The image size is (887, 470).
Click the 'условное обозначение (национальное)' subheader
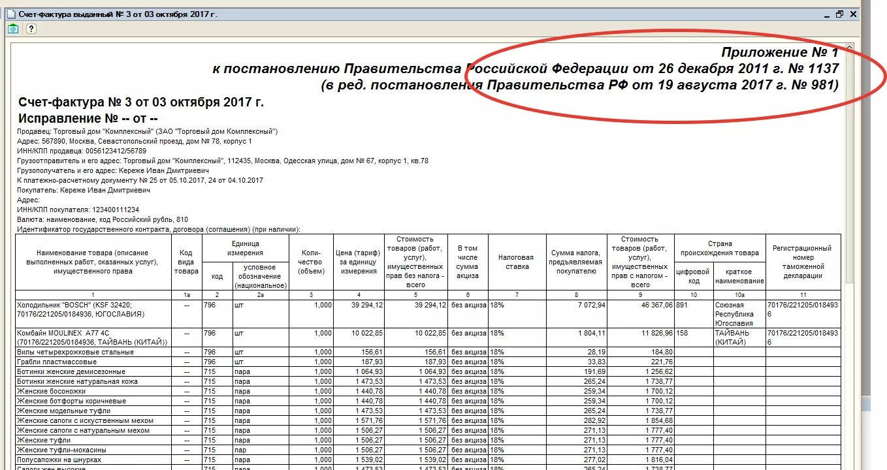(x=261, y=276)
